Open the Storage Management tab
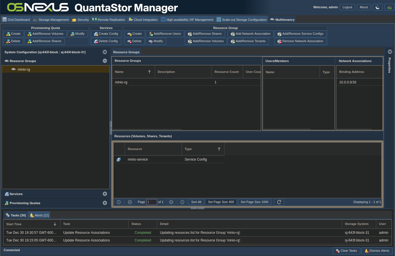This screenshot has width=395, height=256. 51,20
